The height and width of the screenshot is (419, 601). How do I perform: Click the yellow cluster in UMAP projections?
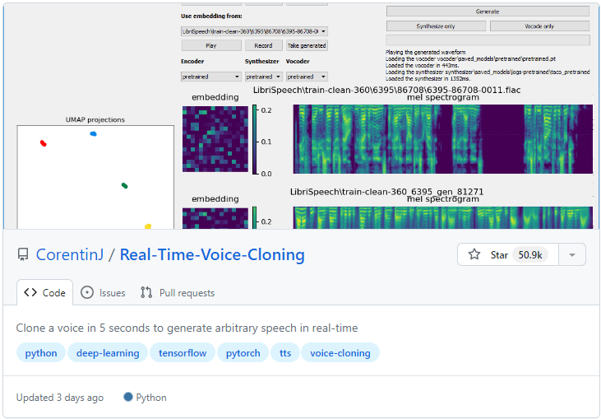pos(148,226)
